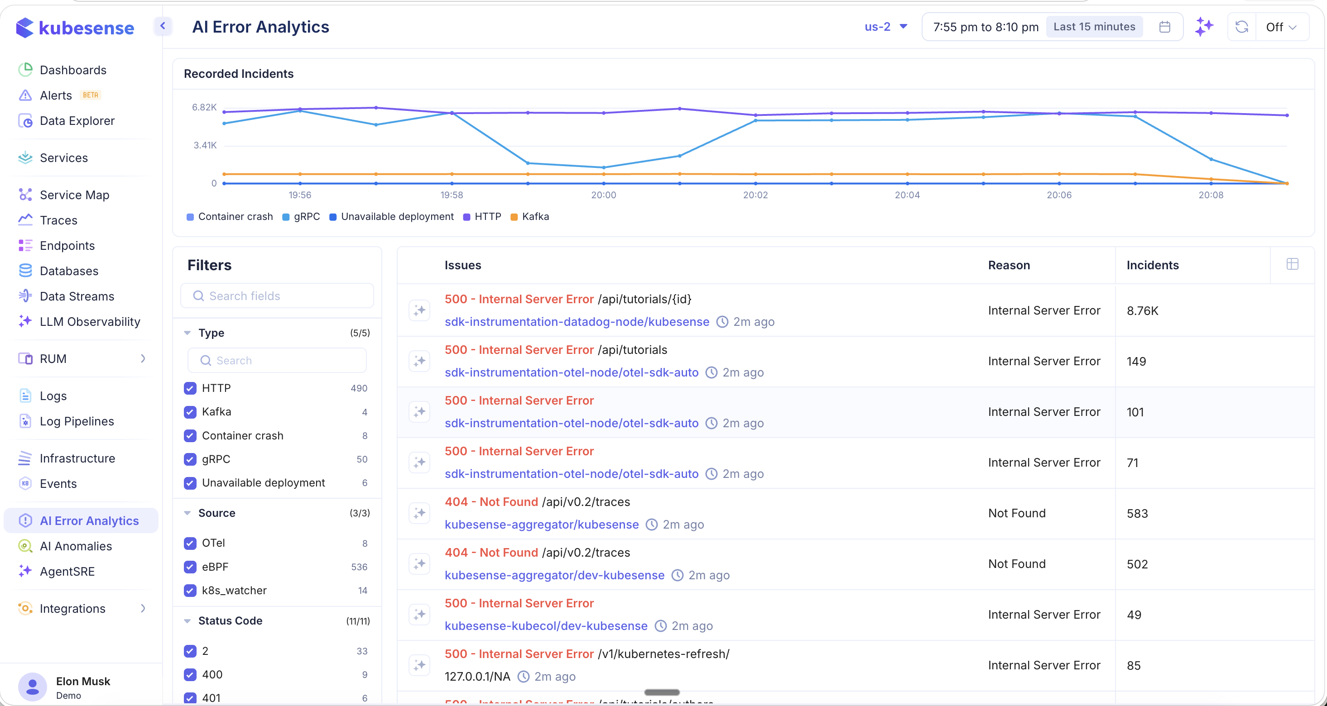The width and height of the screenshot is (1327, 706).
Task: Focus the Search fields filter input
Action: (277, 296)
